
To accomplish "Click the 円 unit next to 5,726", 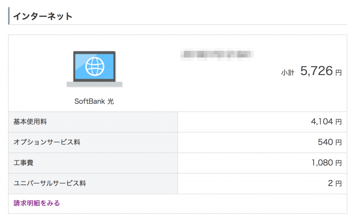I will 338,73.
